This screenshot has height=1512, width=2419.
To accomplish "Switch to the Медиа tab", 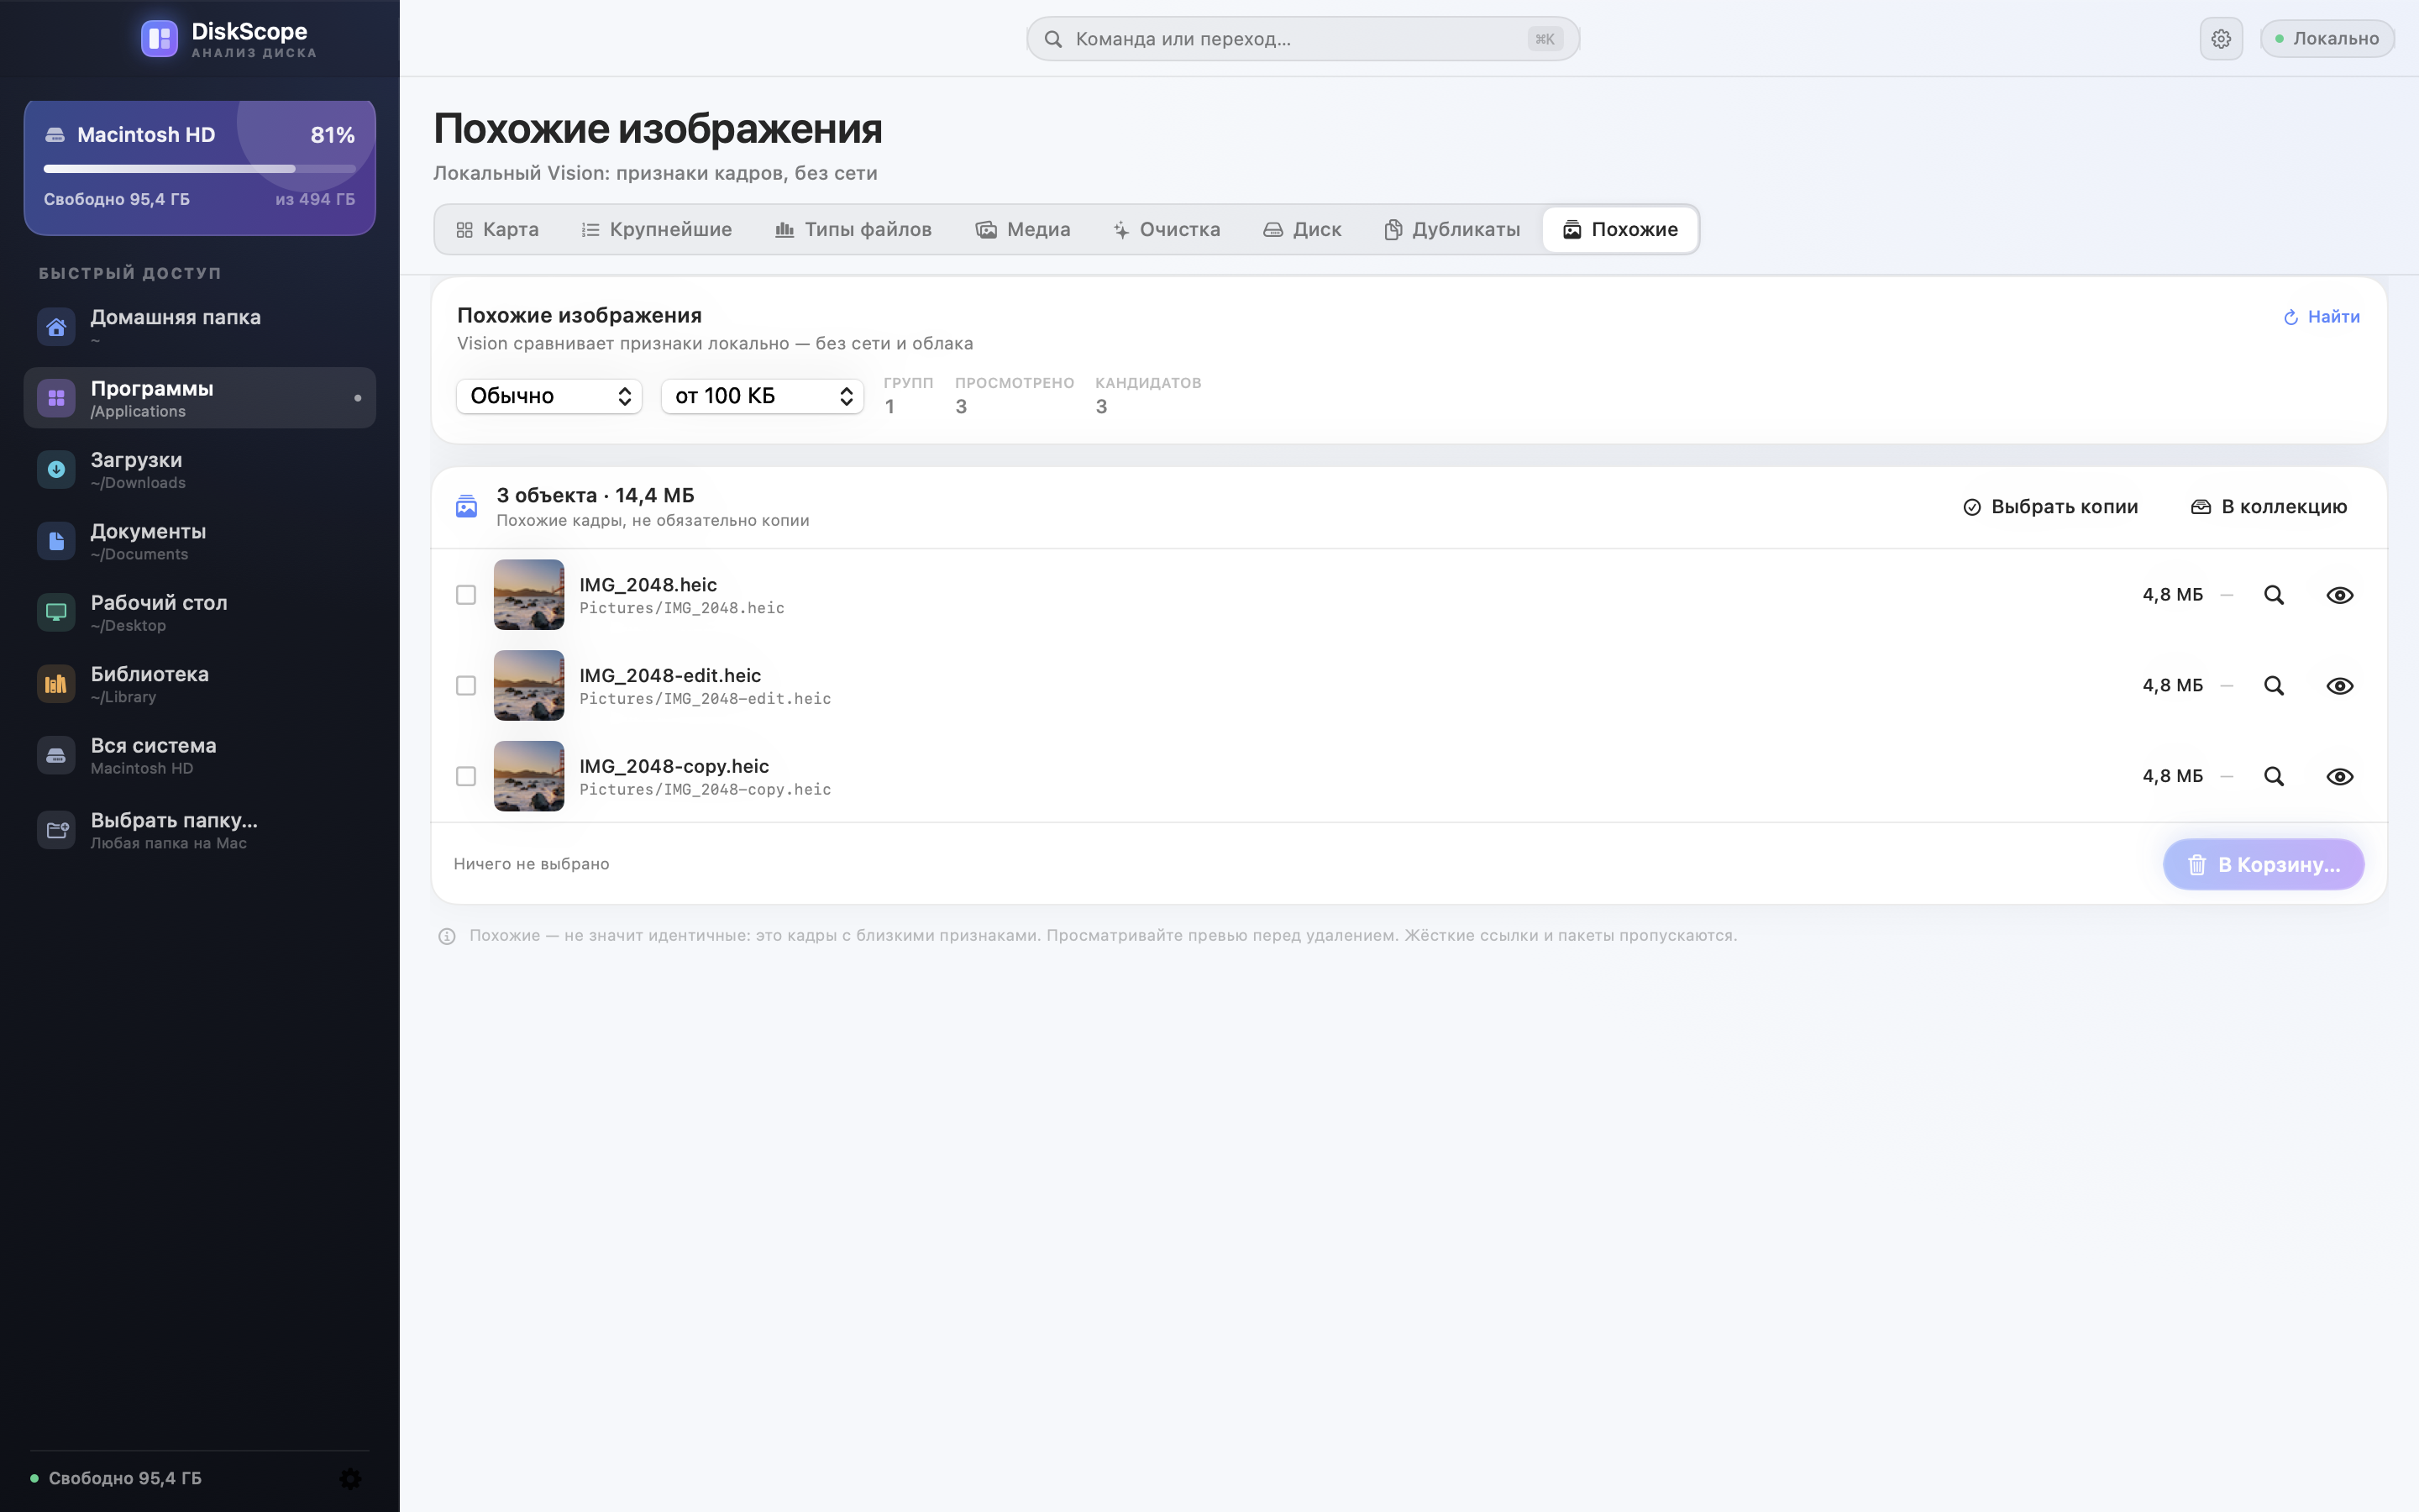I will [x=1022, y=230].
